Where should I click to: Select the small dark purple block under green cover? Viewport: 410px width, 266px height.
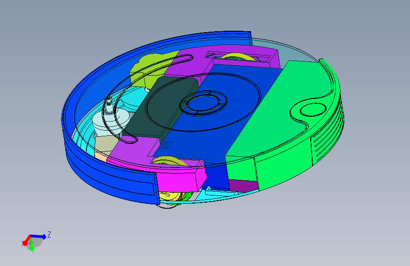tap(243, 185)
